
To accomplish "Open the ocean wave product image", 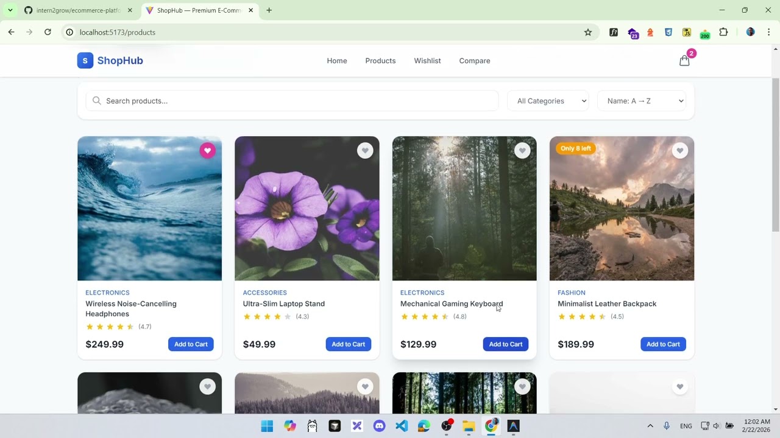I will point(150,209).
